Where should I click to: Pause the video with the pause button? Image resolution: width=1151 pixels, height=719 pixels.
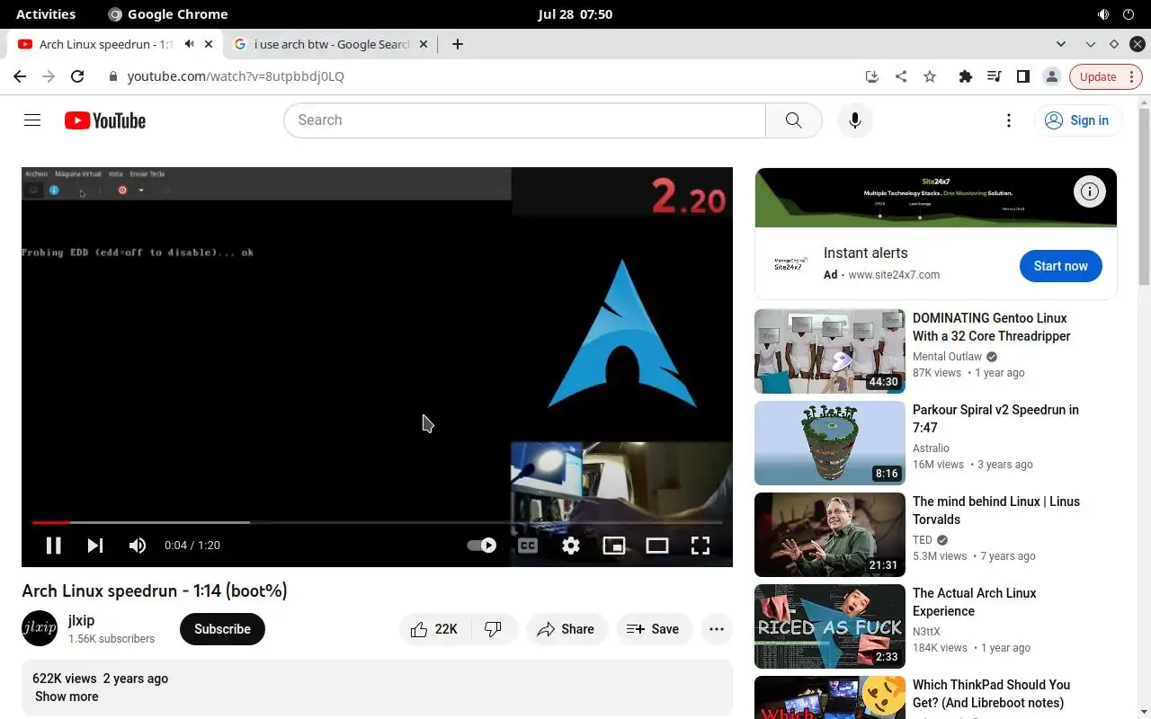tap(54, 546)
